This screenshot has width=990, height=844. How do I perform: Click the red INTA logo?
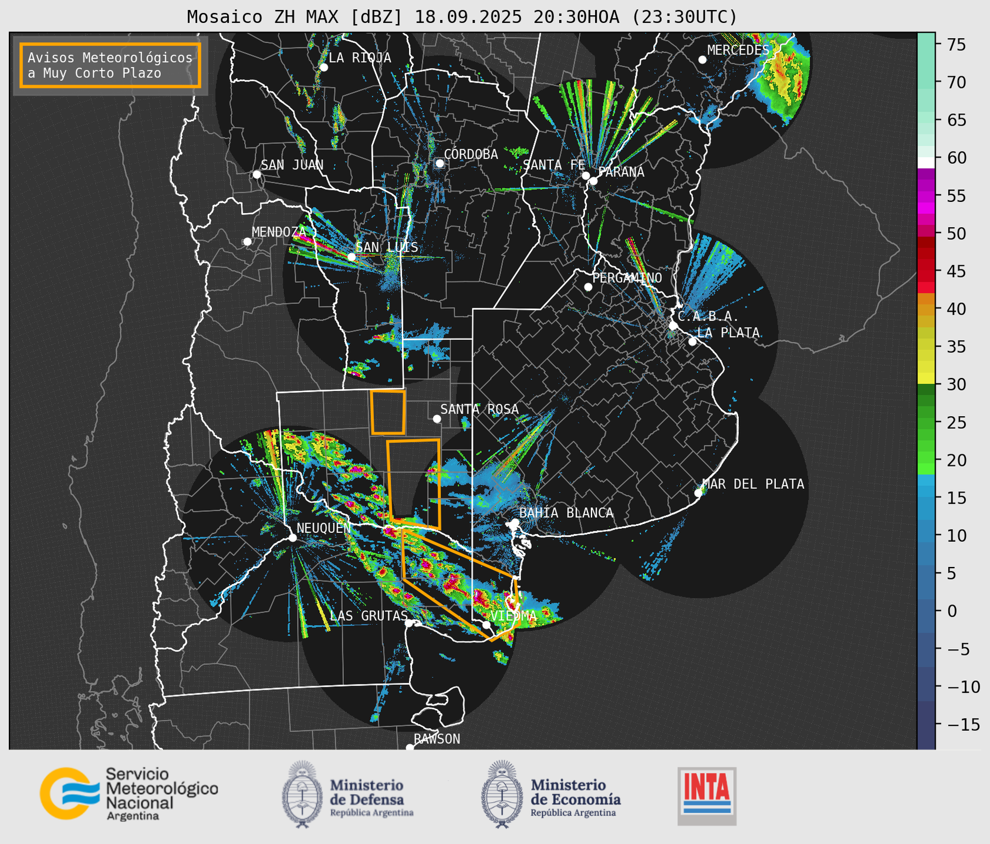(707, 795)
